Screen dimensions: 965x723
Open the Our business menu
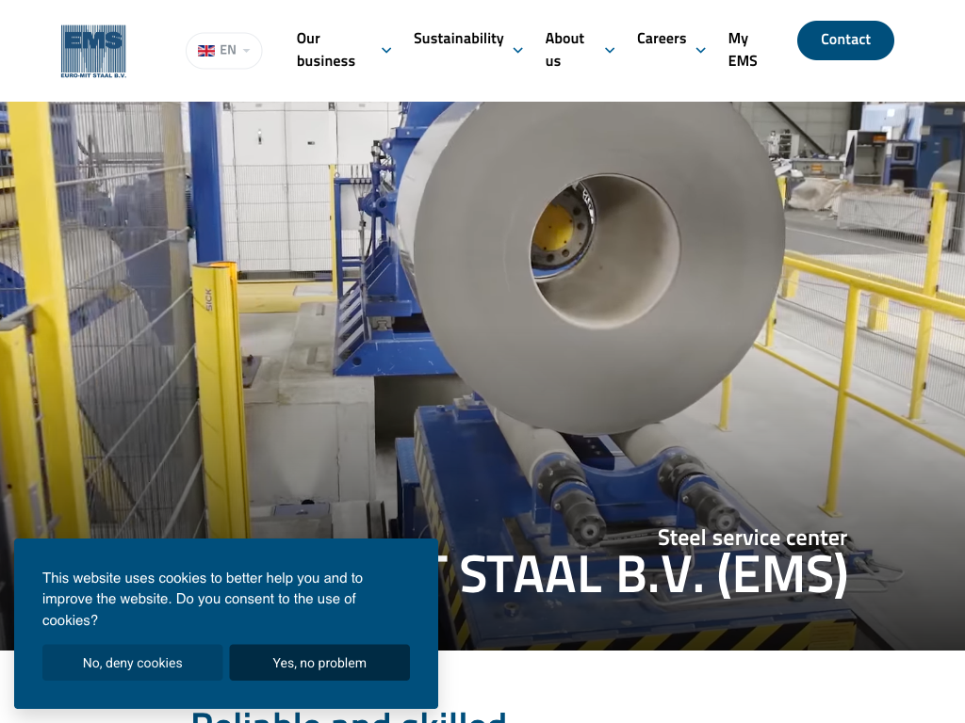pos(325,50)
